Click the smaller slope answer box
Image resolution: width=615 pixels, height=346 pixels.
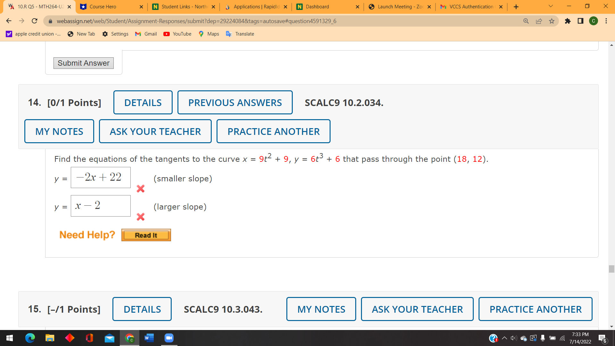pyautogui.click(x=101, y=177)
